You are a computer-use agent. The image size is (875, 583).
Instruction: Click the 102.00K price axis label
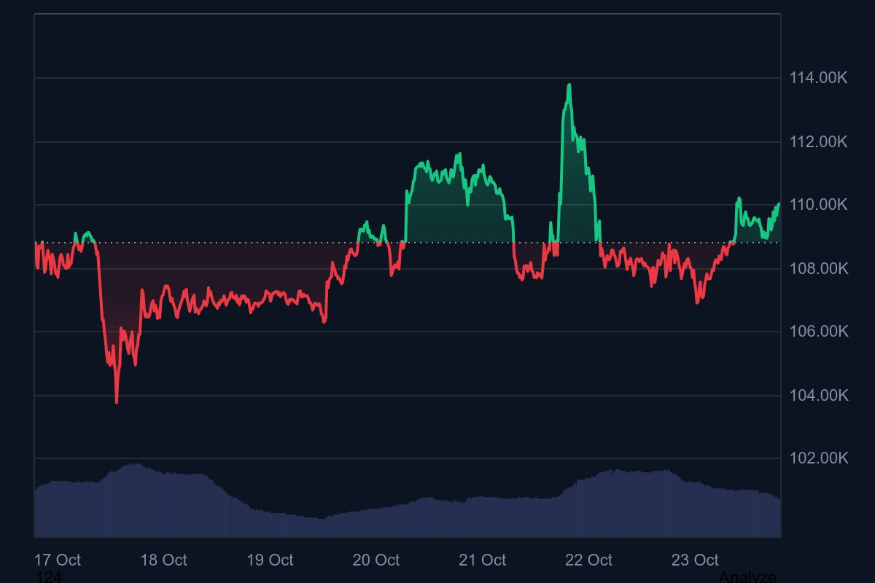click(818, 458)
